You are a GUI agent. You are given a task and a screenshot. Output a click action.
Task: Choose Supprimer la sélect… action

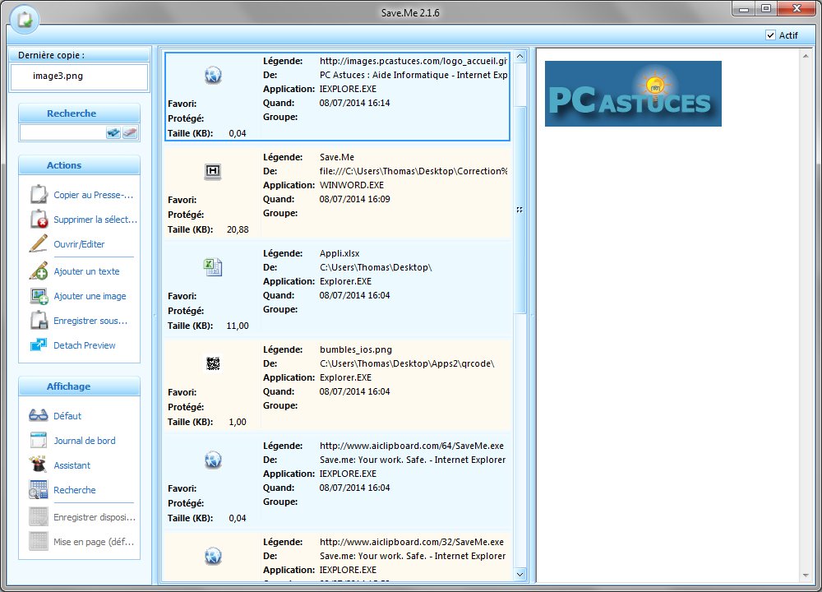coord(95,220)
